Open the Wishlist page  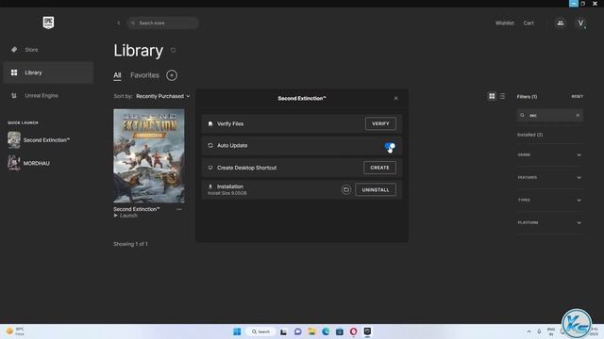tap(504, 23)
